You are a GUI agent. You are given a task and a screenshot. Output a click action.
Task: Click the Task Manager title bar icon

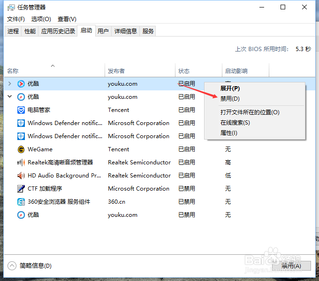point(11,7)
